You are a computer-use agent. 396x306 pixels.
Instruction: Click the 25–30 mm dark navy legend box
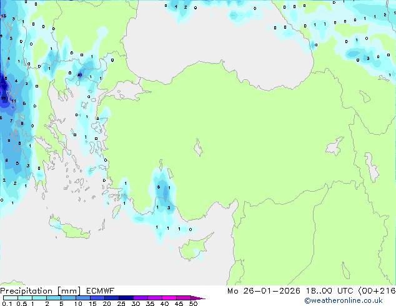point(126,298)
